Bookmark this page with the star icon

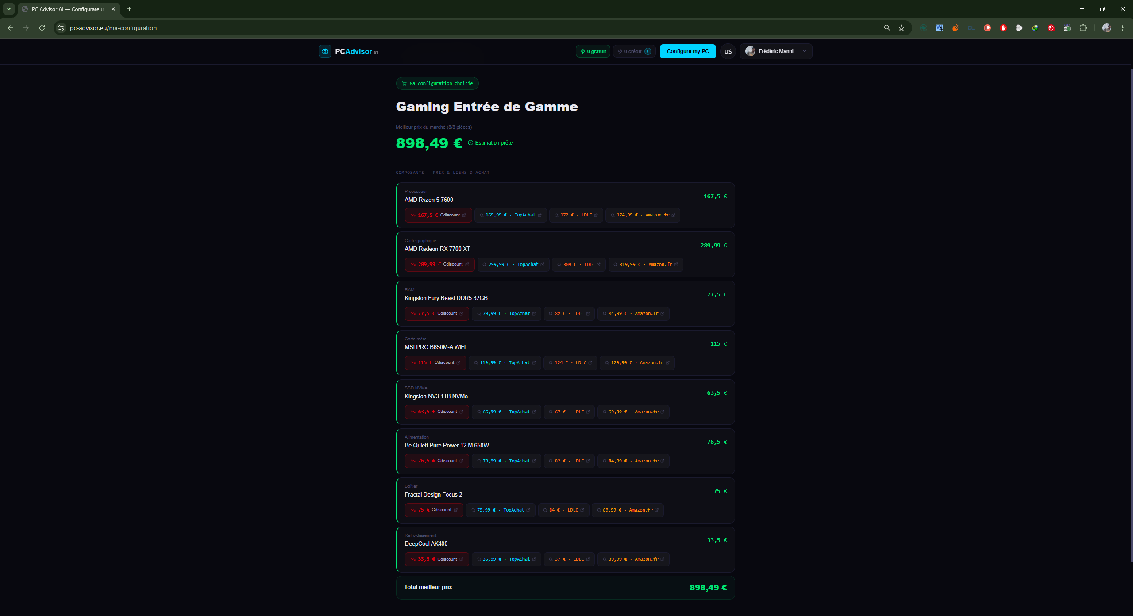[902, 28]
